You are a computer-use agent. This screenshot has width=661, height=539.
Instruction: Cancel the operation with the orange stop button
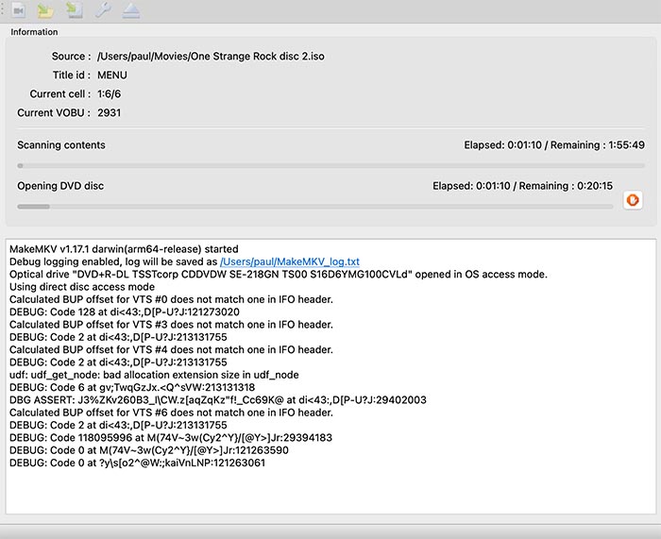[633, 200]
